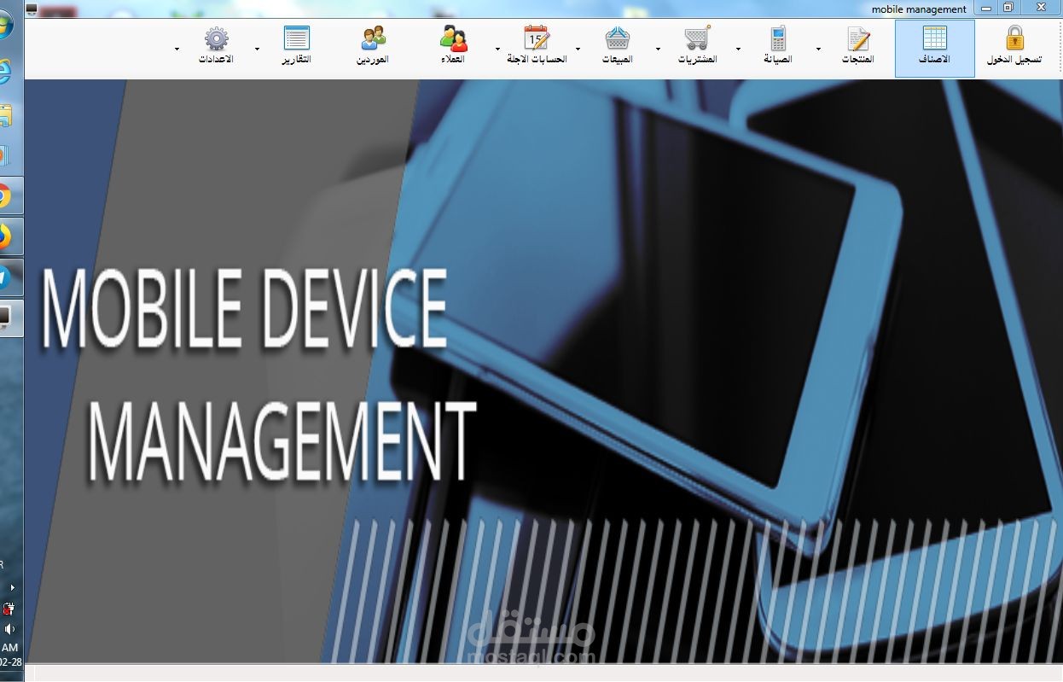The width and height of the screenshot is (1063, 682).
Task: Expand the المبيعات dropdown arrow
Action: (x=578, y=50)
